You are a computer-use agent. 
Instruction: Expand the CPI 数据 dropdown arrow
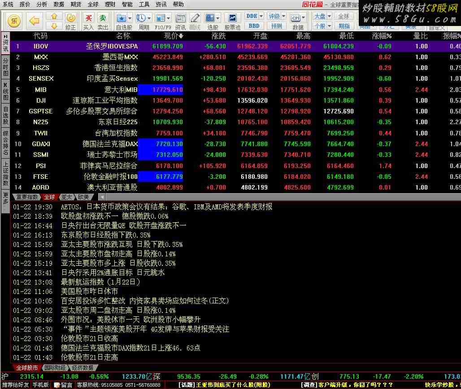[304, 17]
